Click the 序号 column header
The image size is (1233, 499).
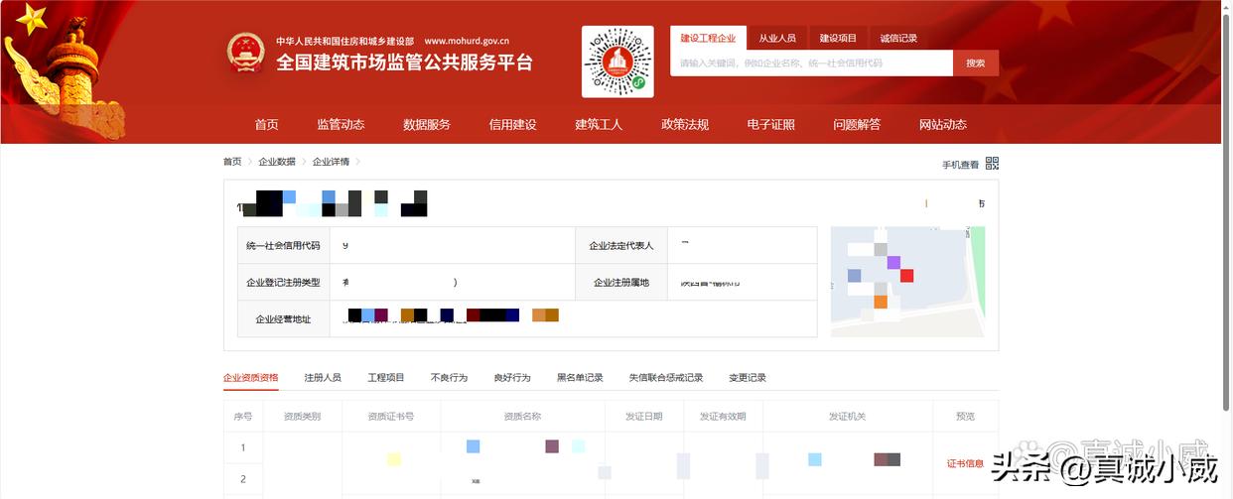coord(243,417)
